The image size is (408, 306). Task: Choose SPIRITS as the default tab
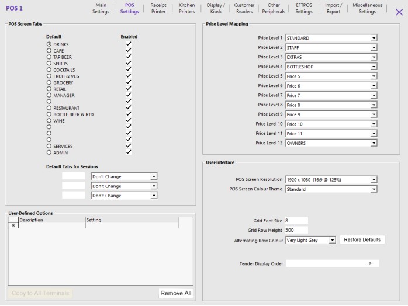[x=49, y=64]
